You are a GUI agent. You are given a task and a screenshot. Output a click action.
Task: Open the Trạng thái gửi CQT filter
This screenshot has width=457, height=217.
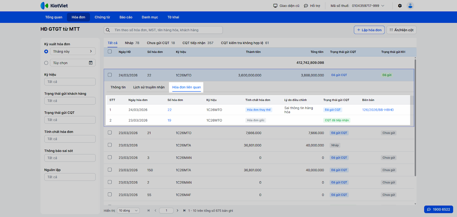pos(70,120)
